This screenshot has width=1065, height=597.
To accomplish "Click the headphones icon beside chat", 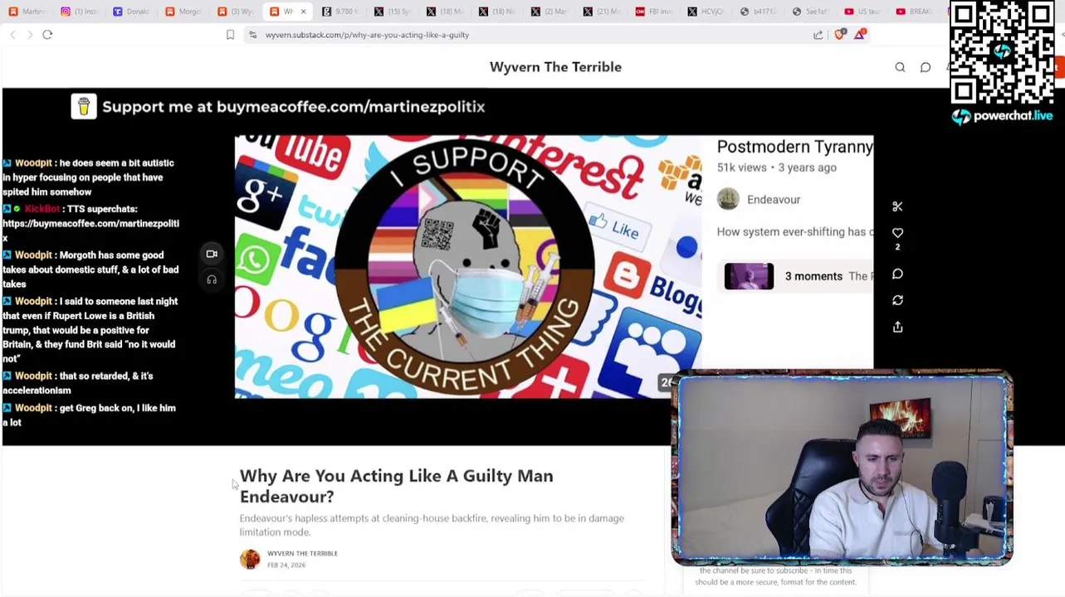I will pos(212,279).
